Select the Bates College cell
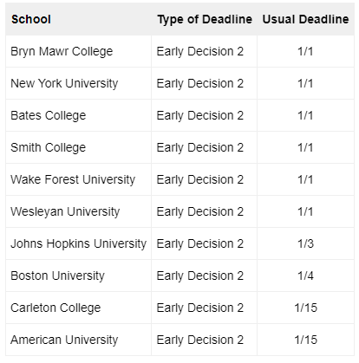359x363 pixels. pos(78,115)
